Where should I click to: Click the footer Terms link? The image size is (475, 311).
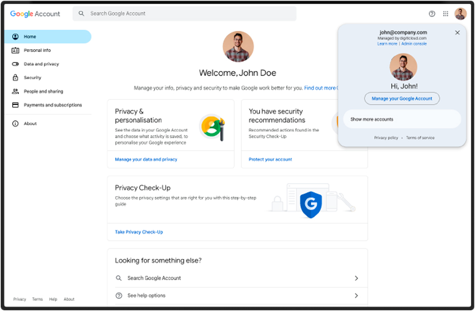click(37, 299)
